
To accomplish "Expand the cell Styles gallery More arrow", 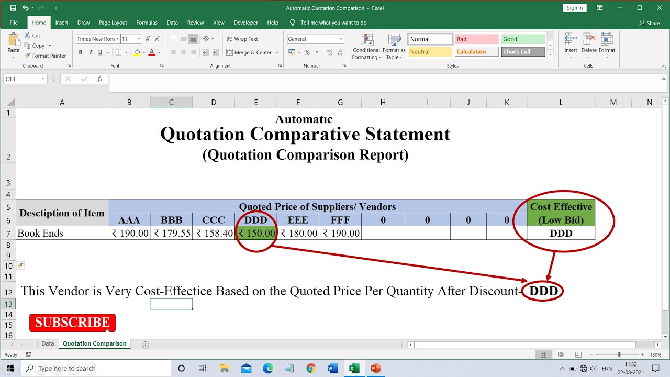I will [550, 54].
